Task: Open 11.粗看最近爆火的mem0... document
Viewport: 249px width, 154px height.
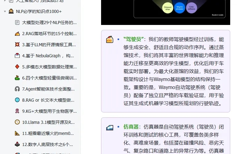Action: coord(48,133)
